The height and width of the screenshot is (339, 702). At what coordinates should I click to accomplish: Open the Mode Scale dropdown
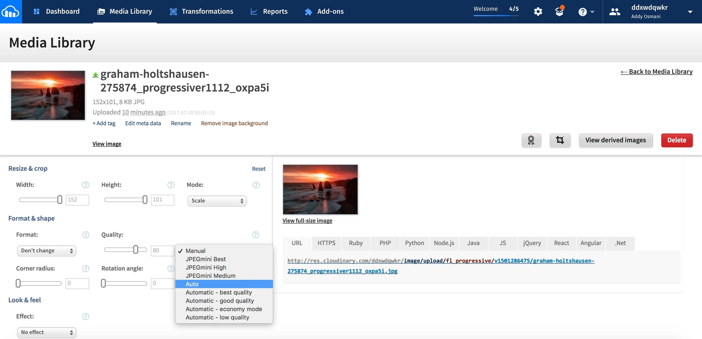[x=217, y=201]
